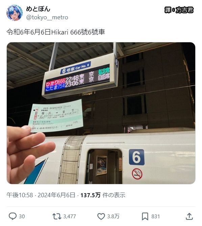The image size is (202, 226).
Task: Click the reply speech bubble icon
Action: pos(12,216)
